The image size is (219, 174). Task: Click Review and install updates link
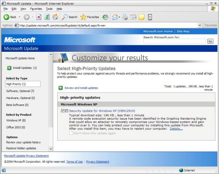(81, 88)
